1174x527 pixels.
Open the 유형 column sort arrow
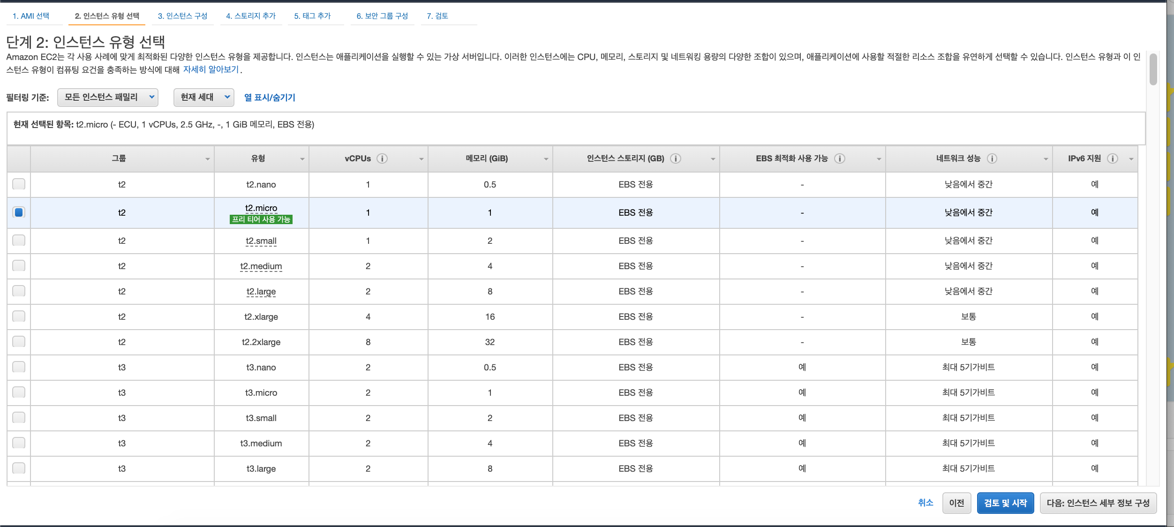[x=302, y=159]
